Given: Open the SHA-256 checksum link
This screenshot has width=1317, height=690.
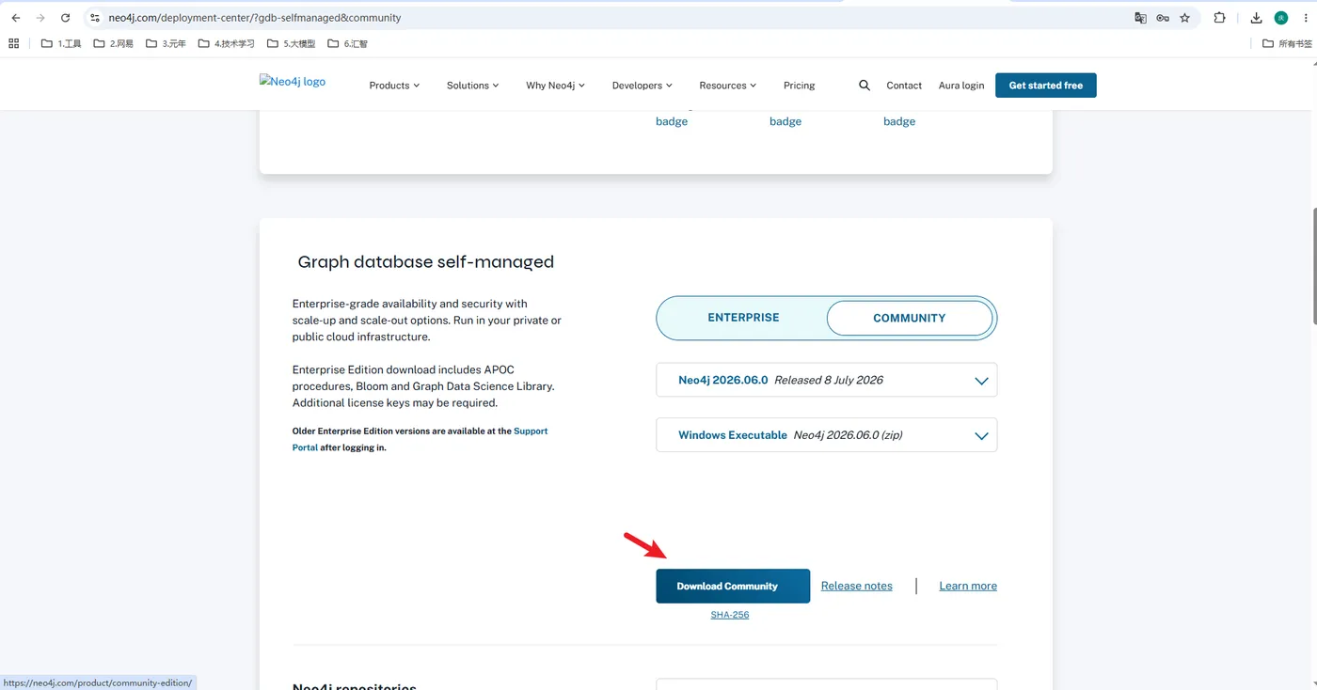Looking at the screenshot, I should point(730,615).
